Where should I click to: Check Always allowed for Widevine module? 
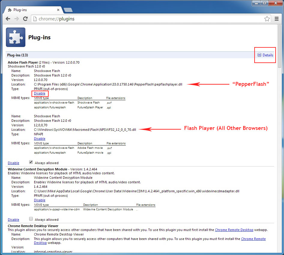[31, 219]
